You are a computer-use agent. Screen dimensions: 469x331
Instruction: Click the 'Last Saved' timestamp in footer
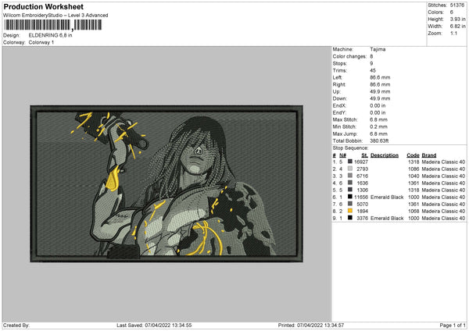click(154, 325)
